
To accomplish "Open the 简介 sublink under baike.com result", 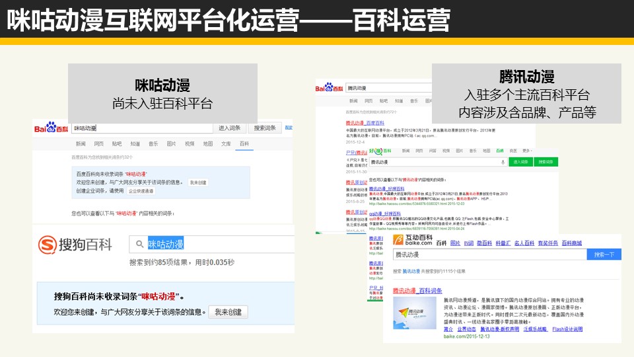I will (448, 329).
